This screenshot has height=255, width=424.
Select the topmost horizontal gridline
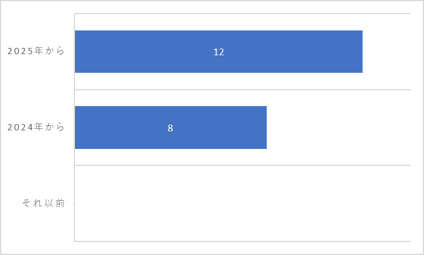(242, 14)
